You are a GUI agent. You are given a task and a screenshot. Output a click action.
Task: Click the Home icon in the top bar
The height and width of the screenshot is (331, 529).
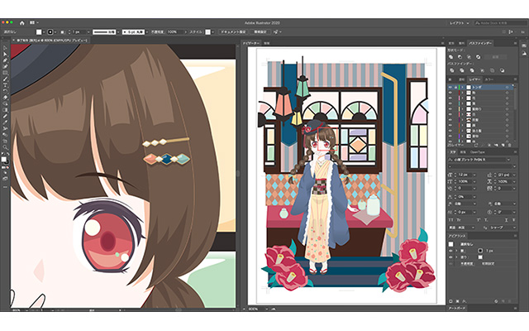click(22, 23)
